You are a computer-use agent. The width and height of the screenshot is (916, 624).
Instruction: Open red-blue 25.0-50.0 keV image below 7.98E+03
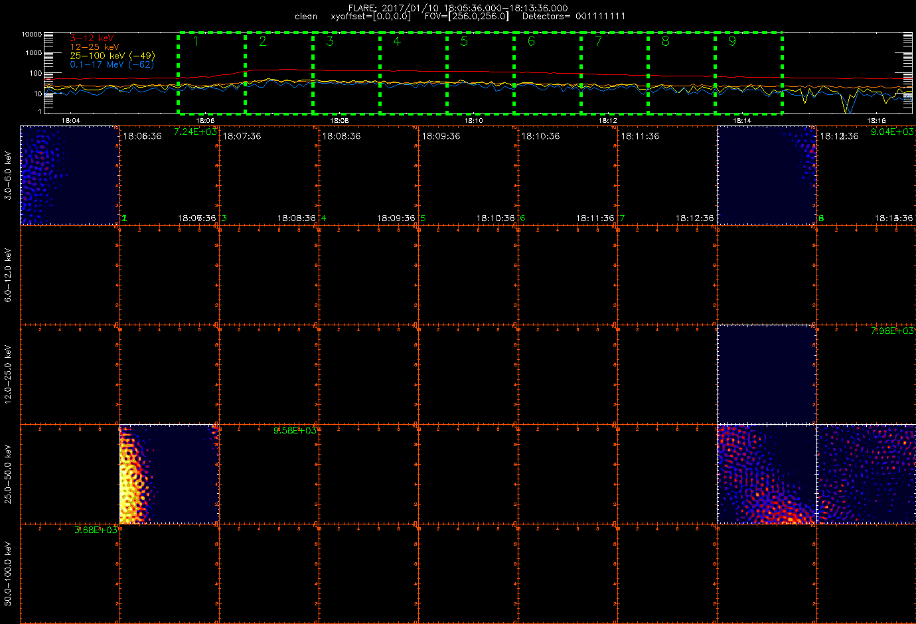coord(767,474)
